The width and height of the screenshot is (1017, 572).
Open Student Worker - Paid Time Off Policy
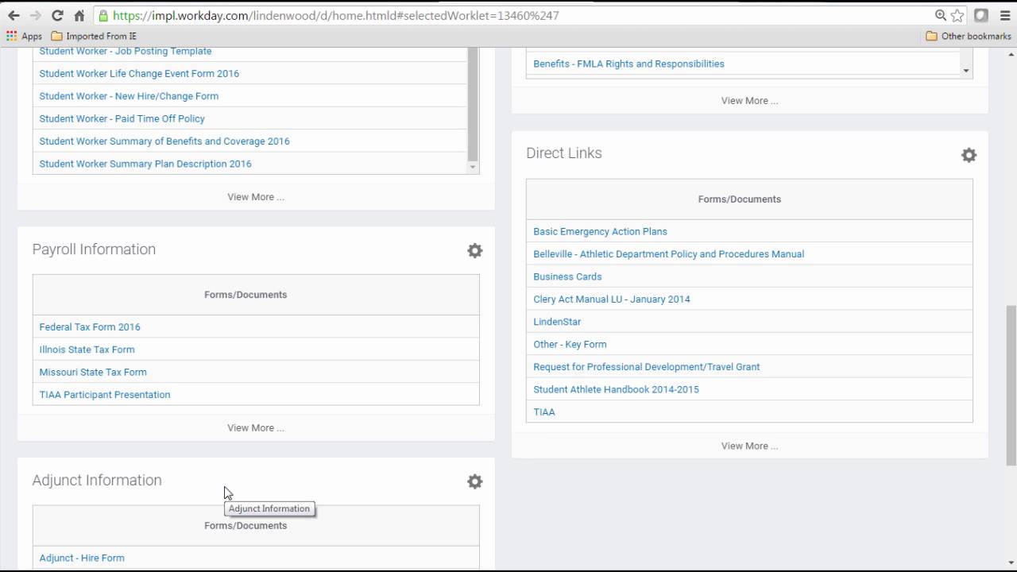(x=122, y=118)
